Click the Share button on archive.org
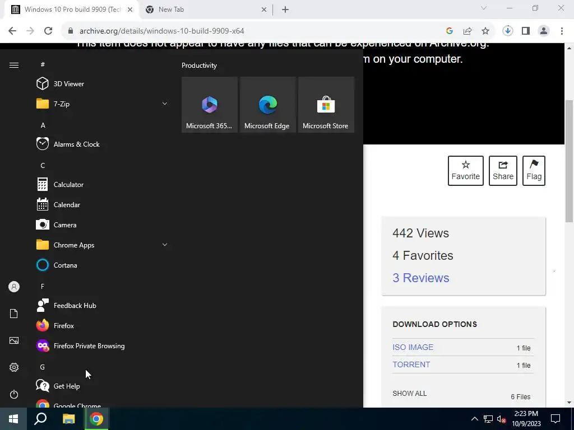Image resolution: width=574 pixels, height=430 pixels. [503, 171]
